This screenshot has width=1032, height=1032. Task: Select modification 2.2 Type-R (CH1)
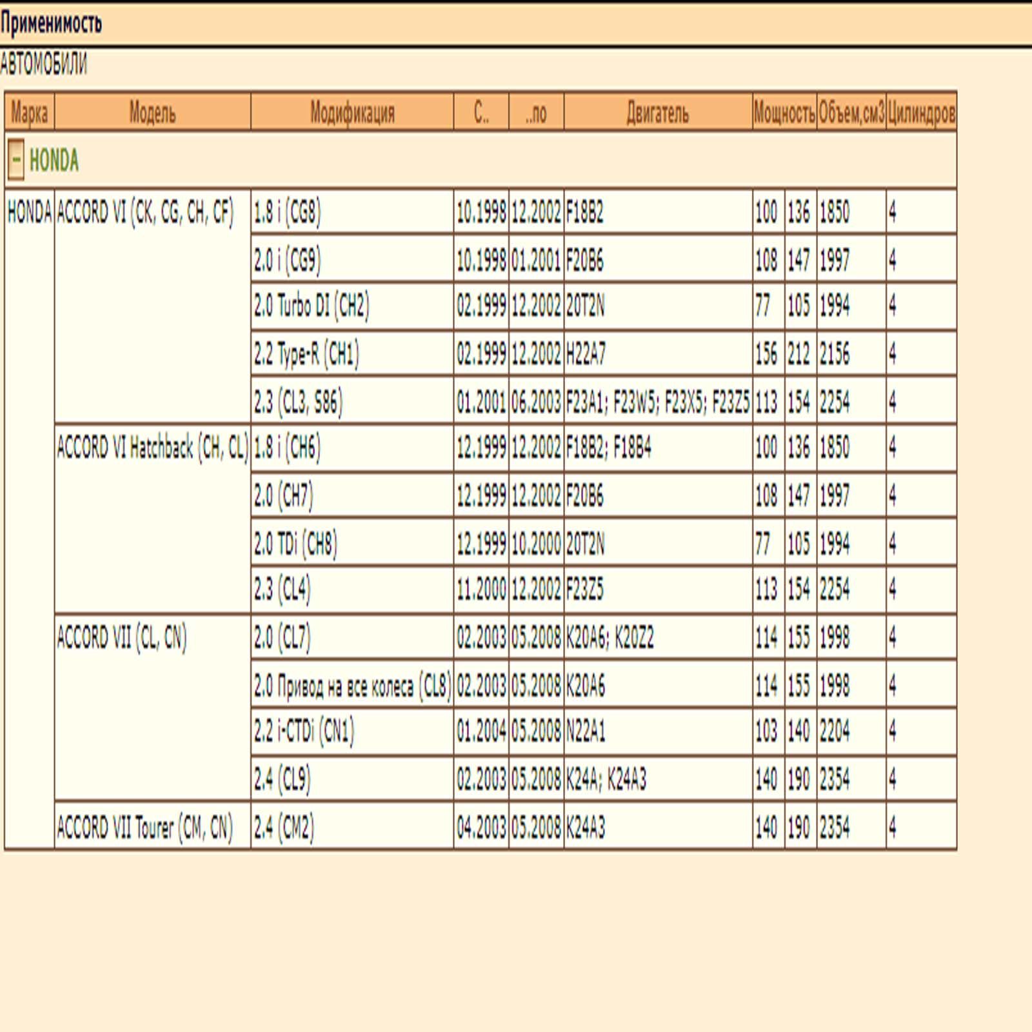click(x=306, y=353)
